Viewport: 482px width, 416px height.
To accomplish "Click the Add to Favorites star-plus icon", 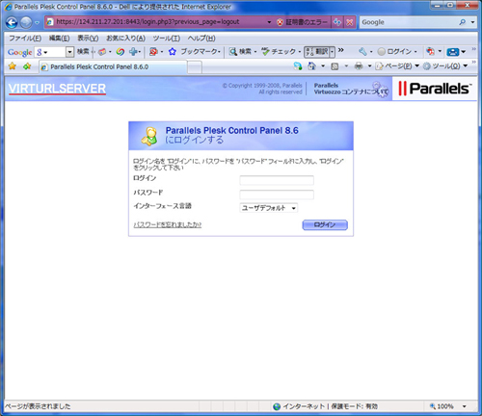I will pyautogui.click(x=27, y=66).
